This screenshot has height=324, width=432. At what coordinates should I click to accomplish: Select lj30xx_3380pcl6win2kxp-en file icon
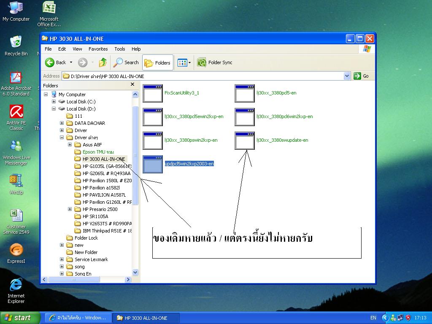click(x=245, y=117)
